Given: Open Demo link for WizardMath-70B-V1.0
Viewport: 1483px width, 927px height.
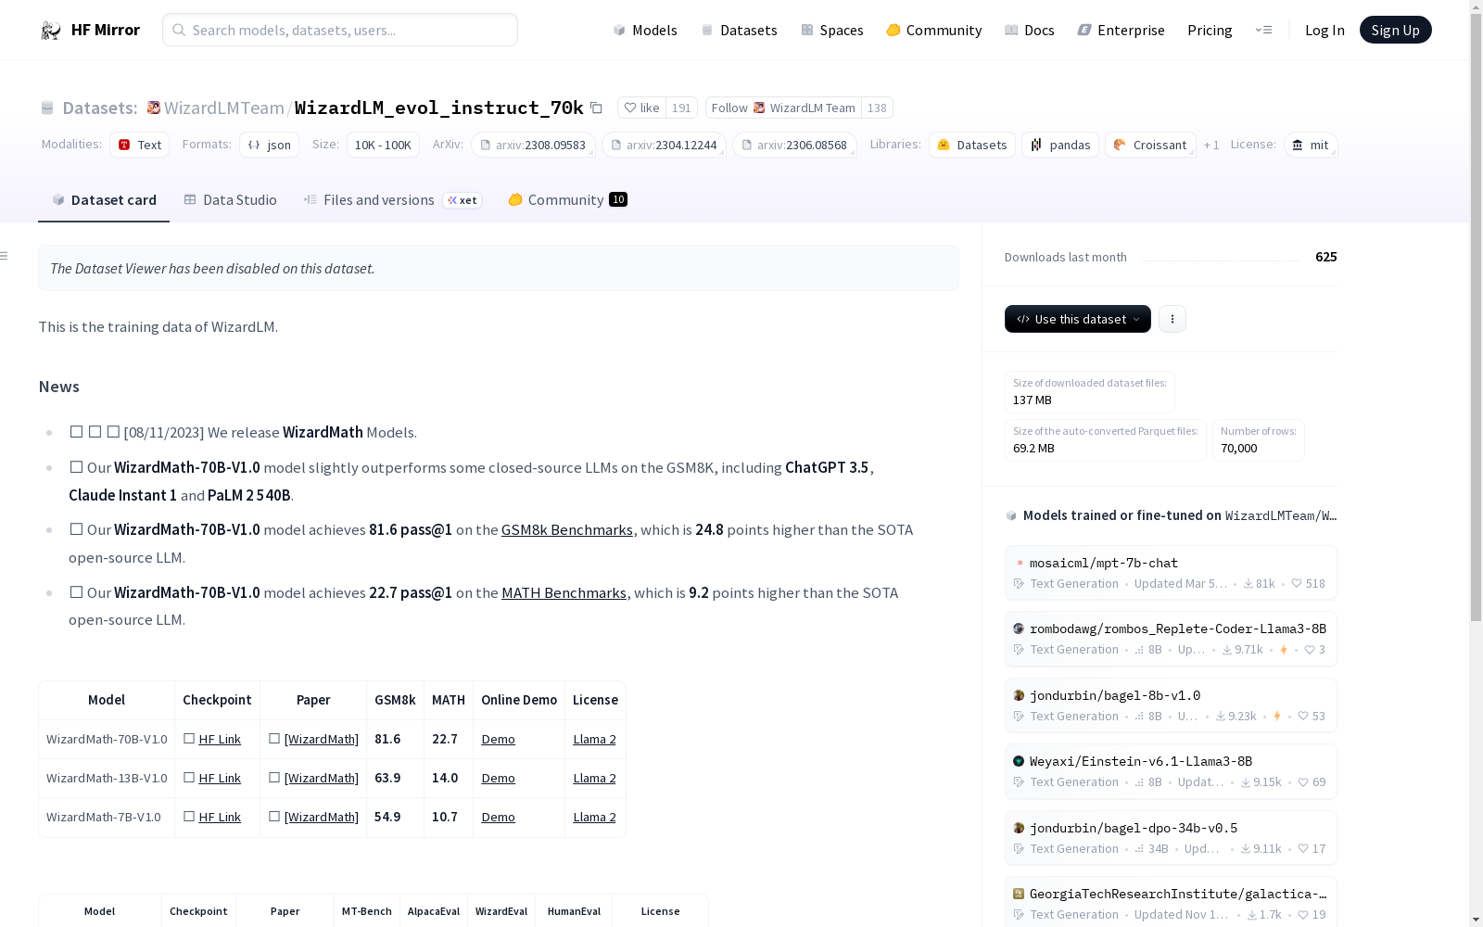Looking at the screenshot, I should [x=499, y=739].
